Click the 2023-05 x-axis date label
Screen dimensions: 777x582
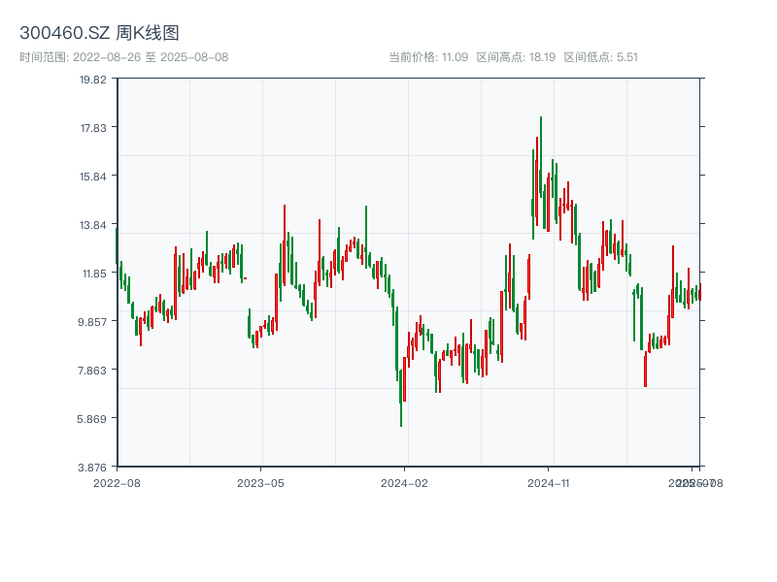click(260, 482)
